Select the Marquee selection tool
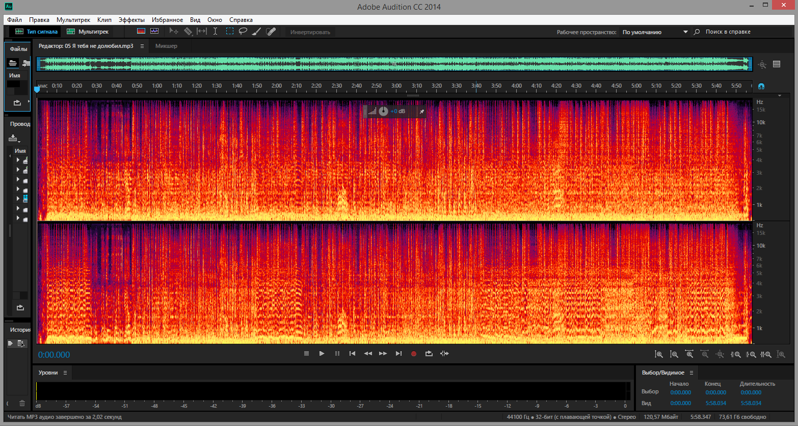The image size is (798, 426). 230,32
